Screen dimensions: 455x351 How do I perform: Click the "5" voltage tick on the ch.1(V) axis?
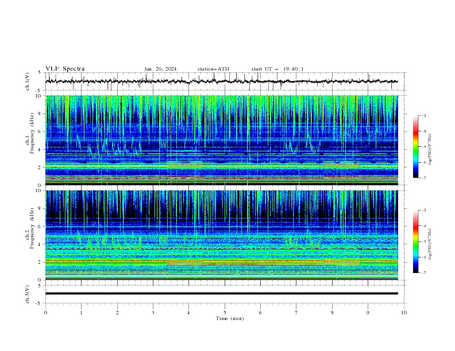coord(40,73)
